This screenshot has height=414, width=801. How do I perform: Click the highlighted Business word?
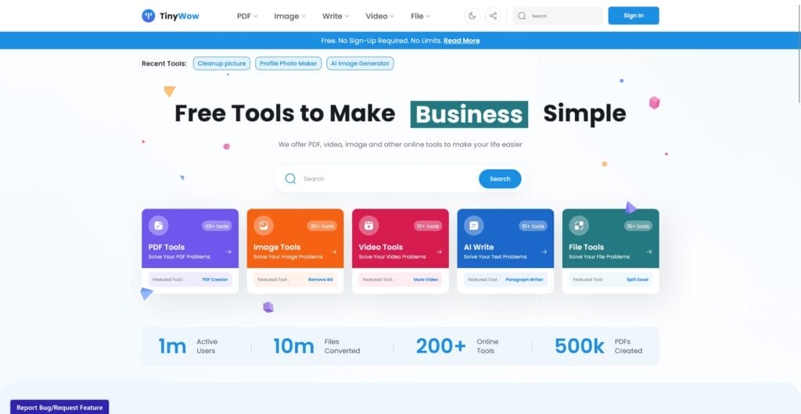[469, 114]
